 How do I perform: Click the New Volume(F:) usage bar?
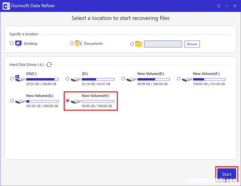[209, 79]
